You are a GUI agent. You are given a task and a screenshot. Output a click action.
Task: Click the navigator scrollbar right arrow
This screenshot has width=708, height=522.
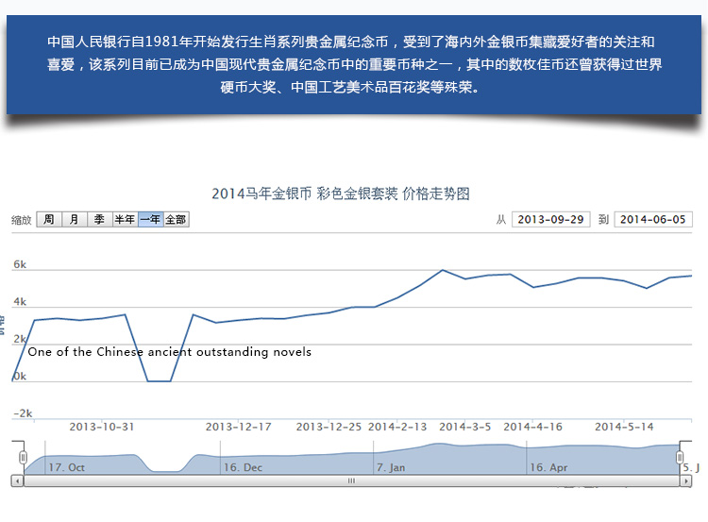pyautogui.click(x=685, y=480)
